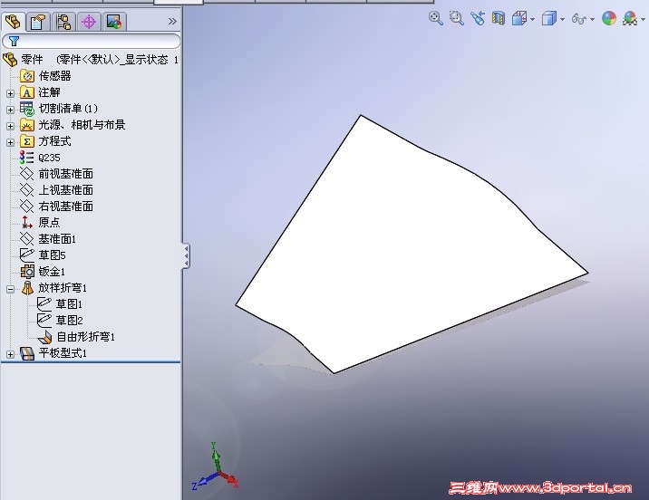Image resolution: width=649 pixels, height=500 pixels.
Task: Select the 传感器 sensors folder
Action: 45,76
